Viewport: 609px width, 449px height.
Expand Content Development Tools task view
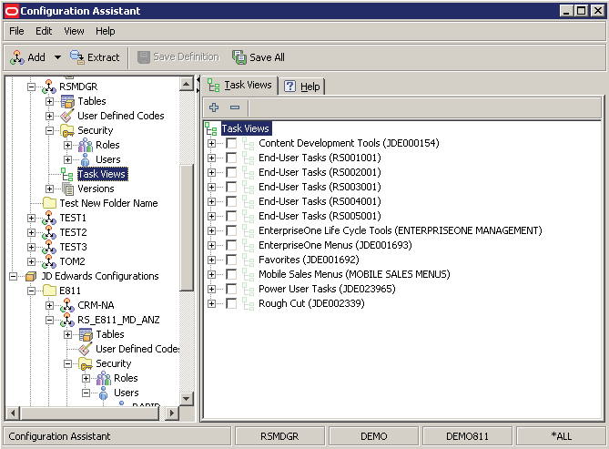tap(211, 144)
